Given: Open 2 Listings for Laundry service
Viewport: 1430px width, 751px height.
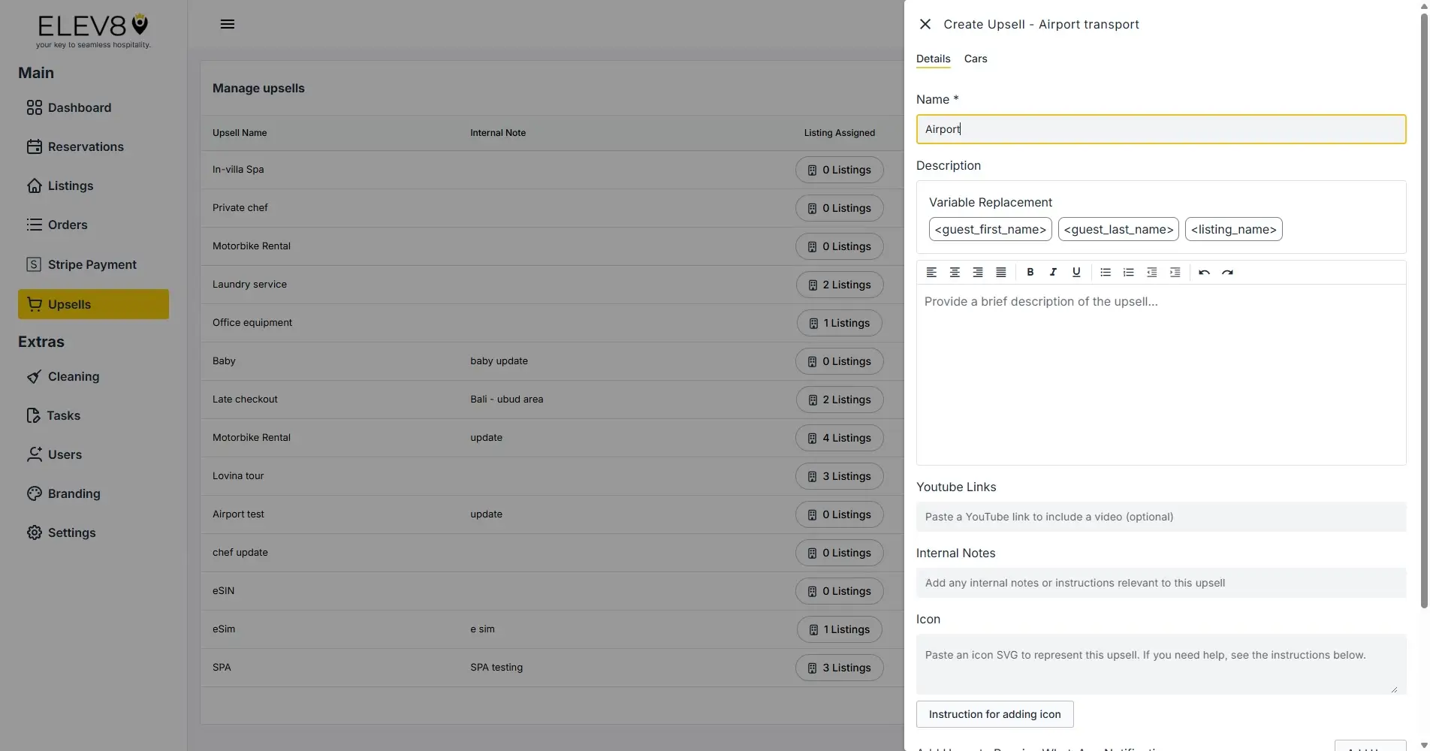Looking at the screenshot, I should point(839,285).
